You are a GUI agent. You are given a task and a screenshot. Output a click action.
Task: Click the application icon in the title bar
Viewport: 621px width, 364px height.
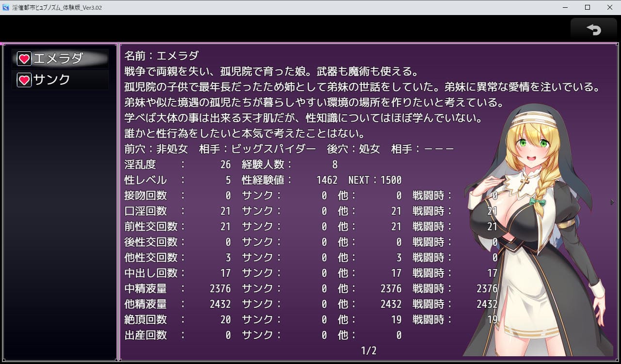tap(6, 7)
